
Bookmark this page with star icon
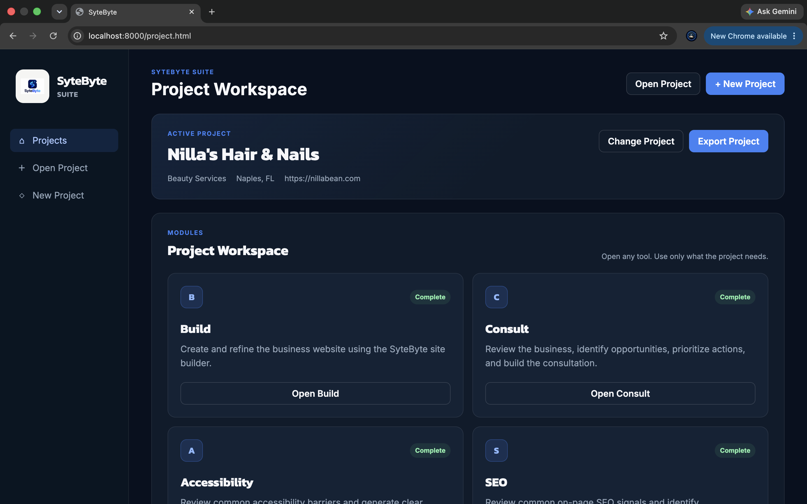[x=663, y=36]
